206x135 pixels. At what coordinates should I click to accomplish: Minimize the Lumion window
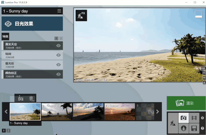click(186, 2)
